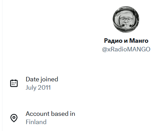Click the glasses in the profile photo
161x131 pixels.
tap(126, 20)
